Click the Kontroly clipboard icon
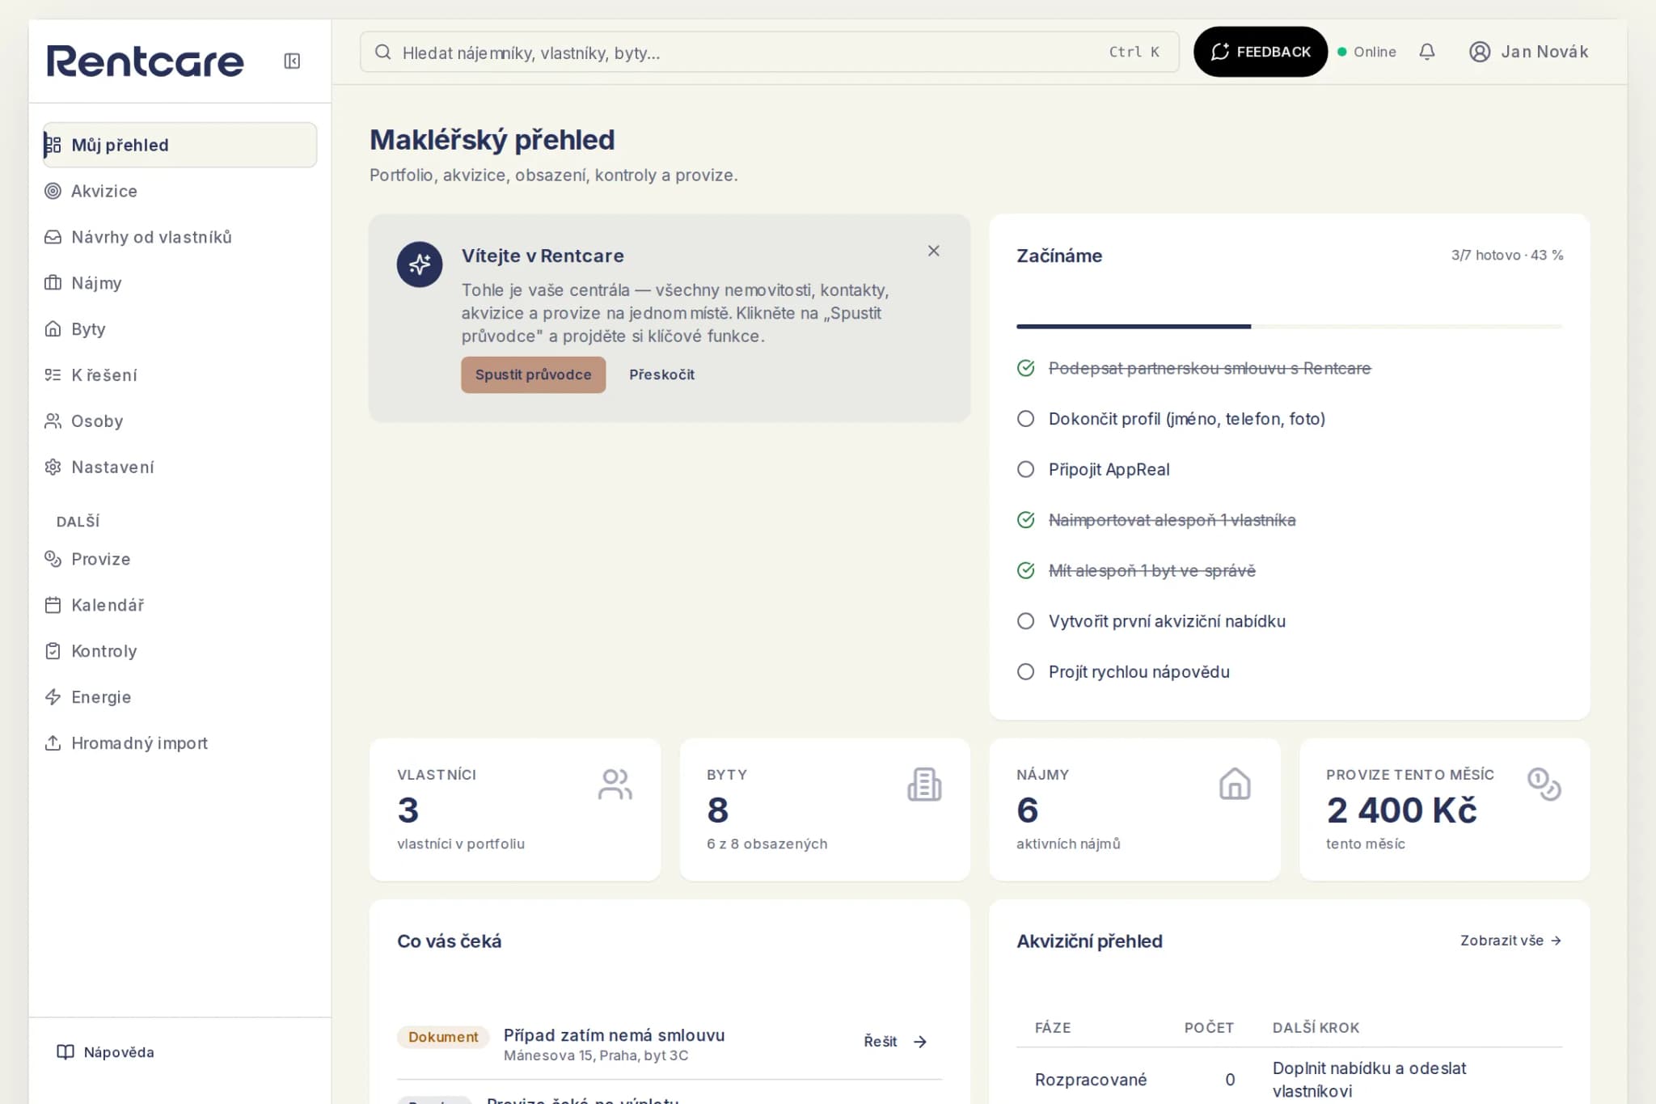 click(x=53, y=651)
